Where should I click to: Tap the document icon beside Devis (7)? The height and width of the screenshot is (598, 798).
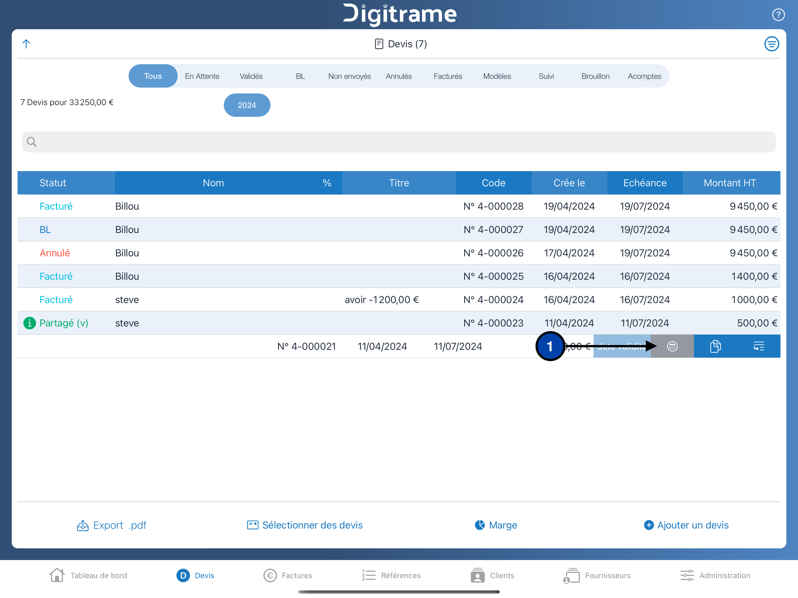pos(379,44)
